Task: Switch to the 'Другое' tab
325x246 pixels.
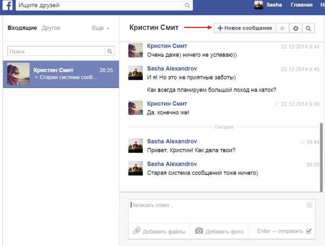Action: coord(51,28)
